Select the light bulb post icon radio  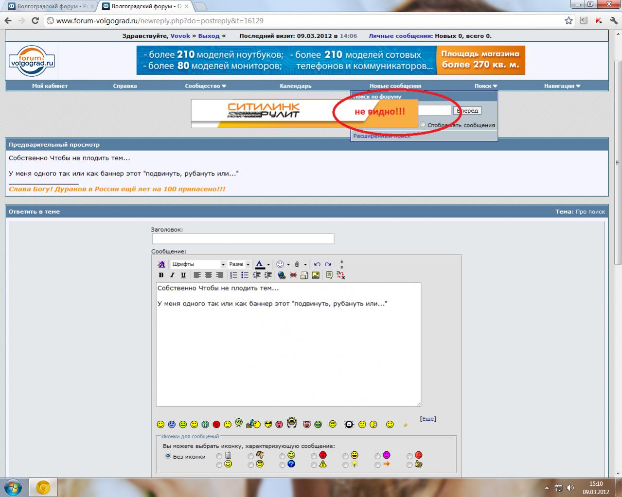(345, 465)
